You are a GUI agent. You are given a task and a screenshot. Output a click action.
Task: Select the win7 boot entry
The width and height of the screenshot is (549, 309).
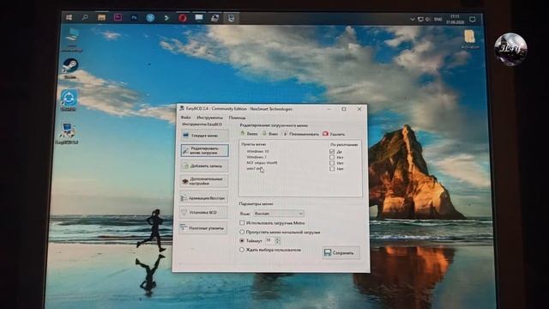[x=254, y=168]
